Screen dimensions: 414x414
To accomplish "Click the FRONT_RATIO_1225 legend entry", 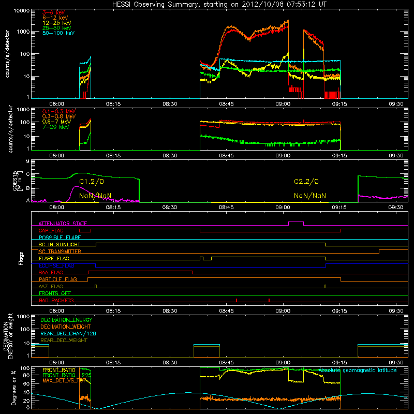I will [x=67, y=375].
